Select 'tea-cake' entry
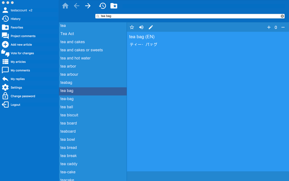Image resolution: width=289 pixels, height=181 pixels. [x=93, y=172]
